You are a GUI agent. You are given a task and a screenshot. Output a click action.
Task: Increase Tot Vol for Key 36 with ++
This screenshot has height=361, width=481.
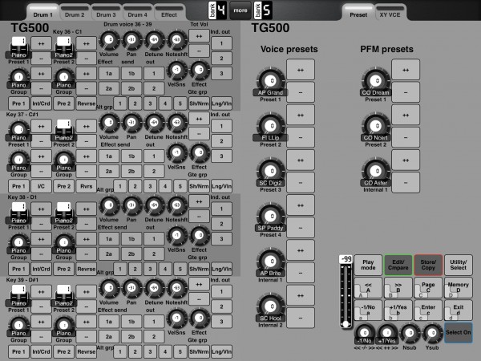(199, 36)
